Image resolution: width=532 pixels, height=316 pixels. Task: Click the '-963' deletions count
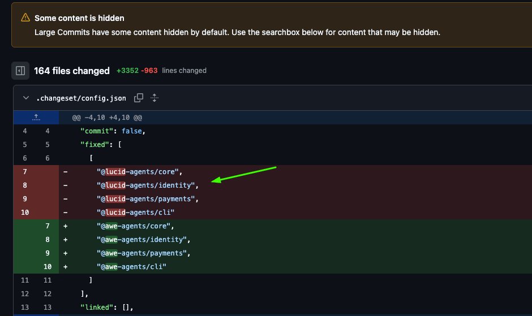[149, 71]
